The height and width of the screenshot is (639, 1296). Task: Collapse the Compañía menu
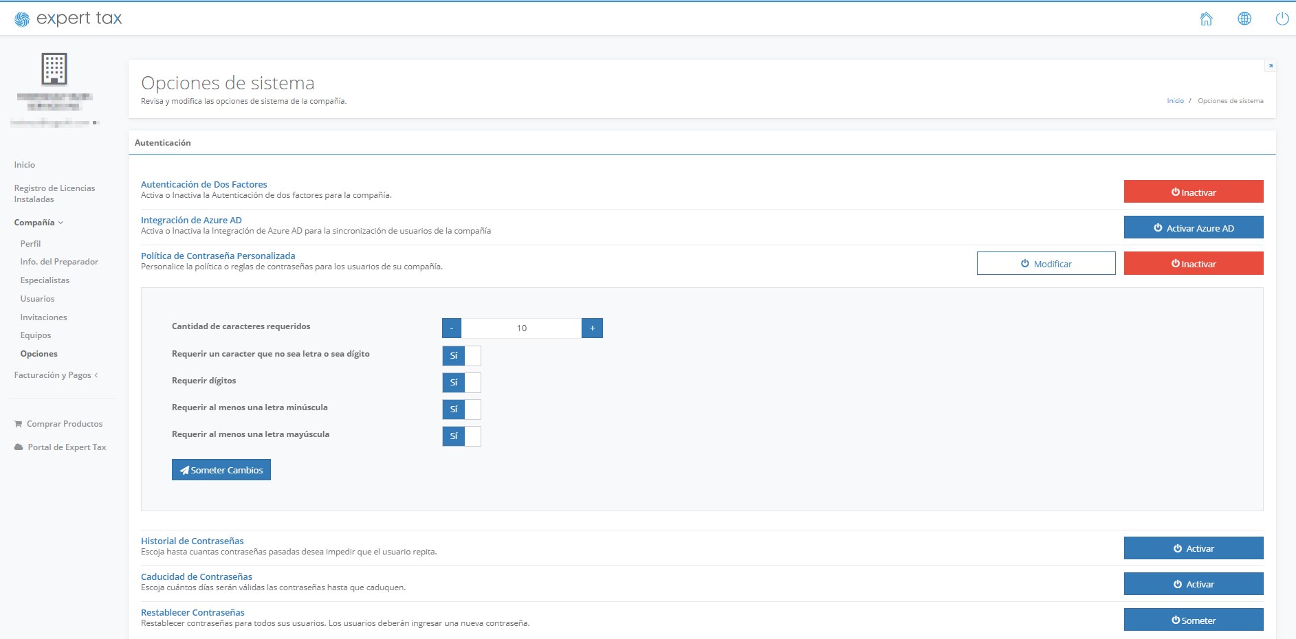tap(39, 223)
